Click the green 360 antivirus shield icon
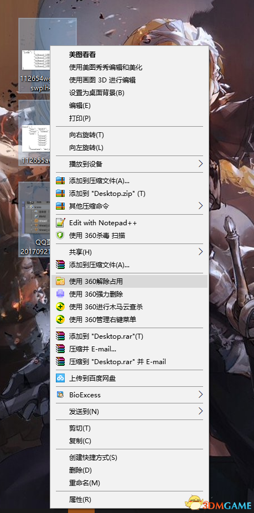Viewport: 254px width, 513px height. [60, 236]
